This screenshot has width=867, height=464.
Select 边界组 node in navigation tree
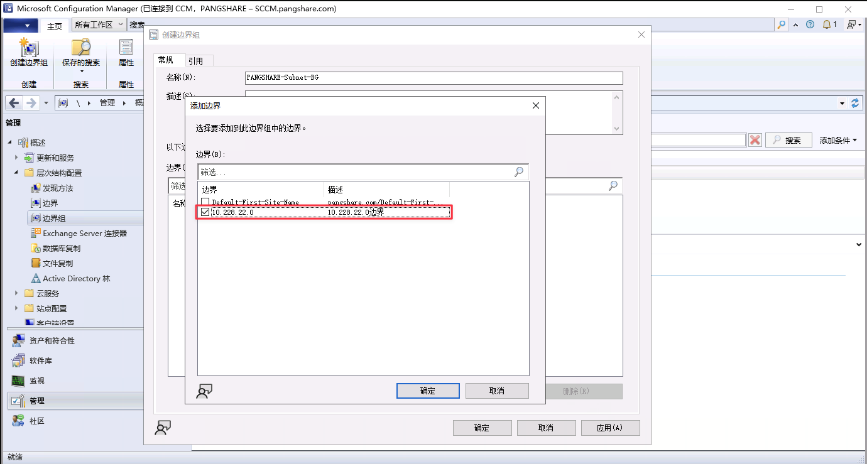click(x=54, y=218)
